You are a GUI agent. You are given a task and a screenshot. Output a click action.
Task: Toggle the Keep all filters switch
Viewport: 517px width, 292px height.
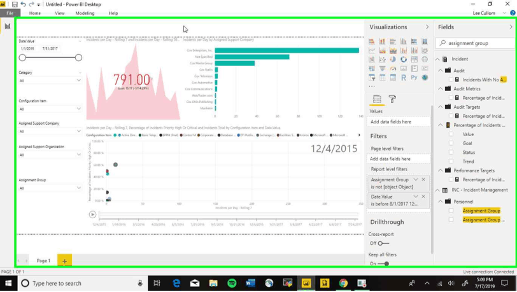[383, 263]
